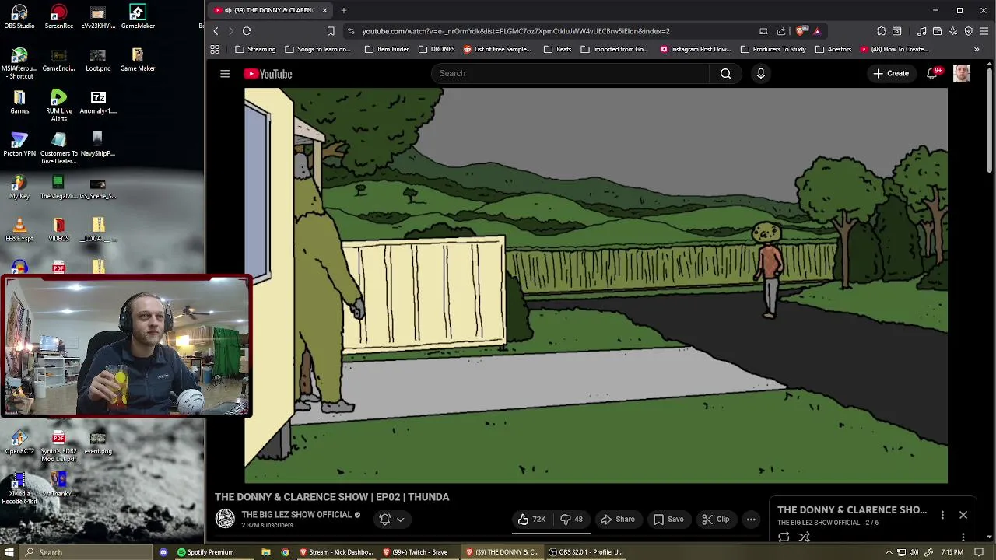Open the Producers To Study bookmark folder

tap(773, 49)
